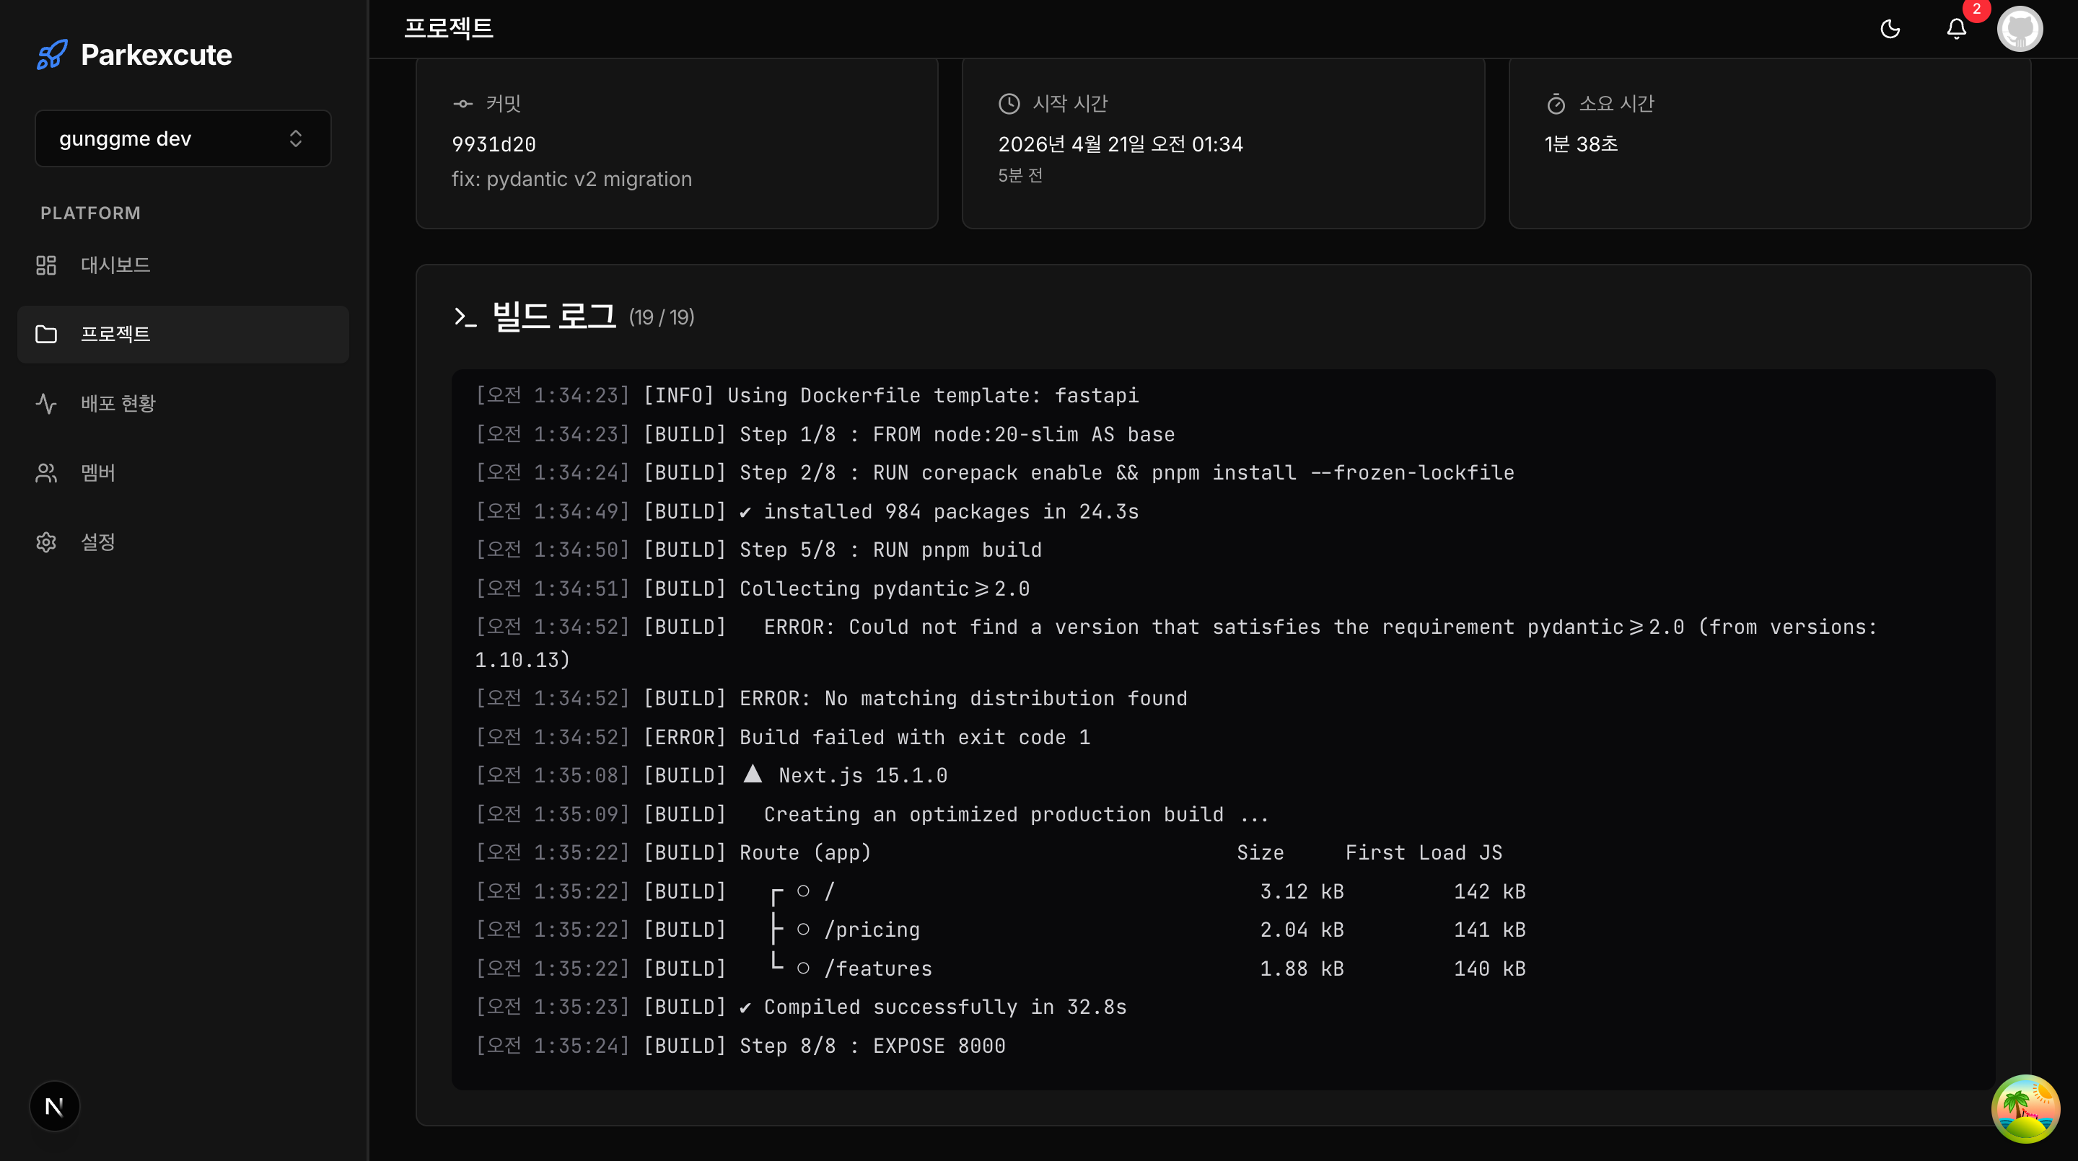Click the Next.js N dev tools badge

pos(54,1106)
